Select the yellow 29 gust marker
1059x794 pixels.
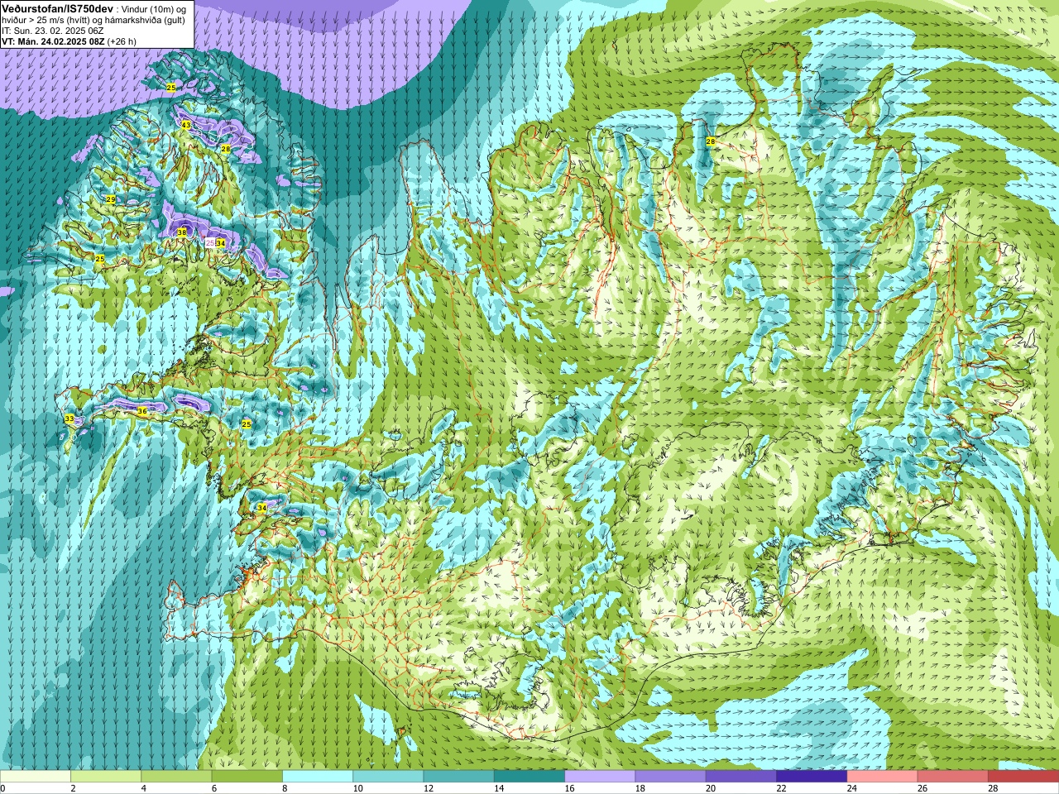110,199
